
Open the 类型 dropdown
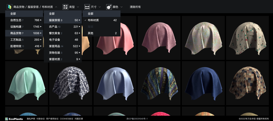click(x=78, y=7)
